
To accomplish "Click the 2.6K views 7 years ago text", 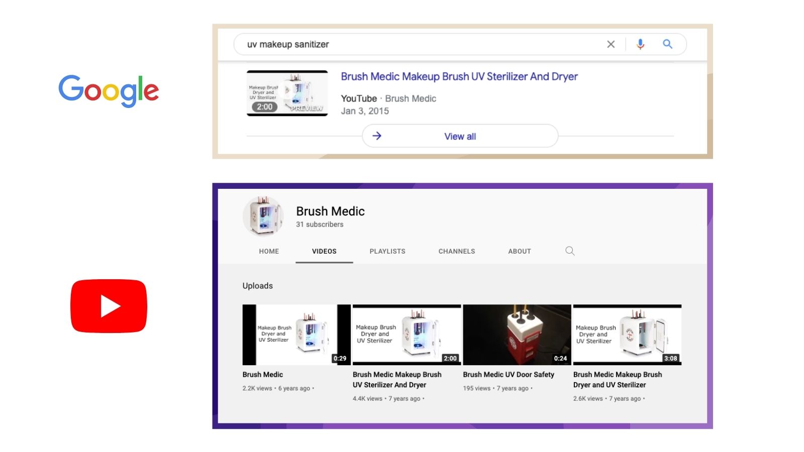I will point(609,399).
